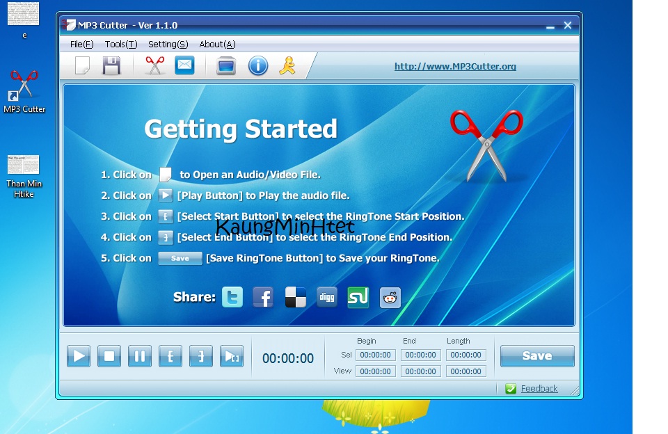Click the large Save button

[537, 356]
